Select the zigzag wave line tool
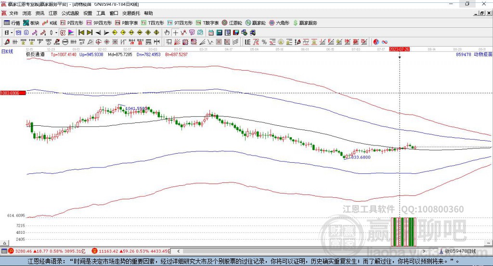 [x=211, y=42]
